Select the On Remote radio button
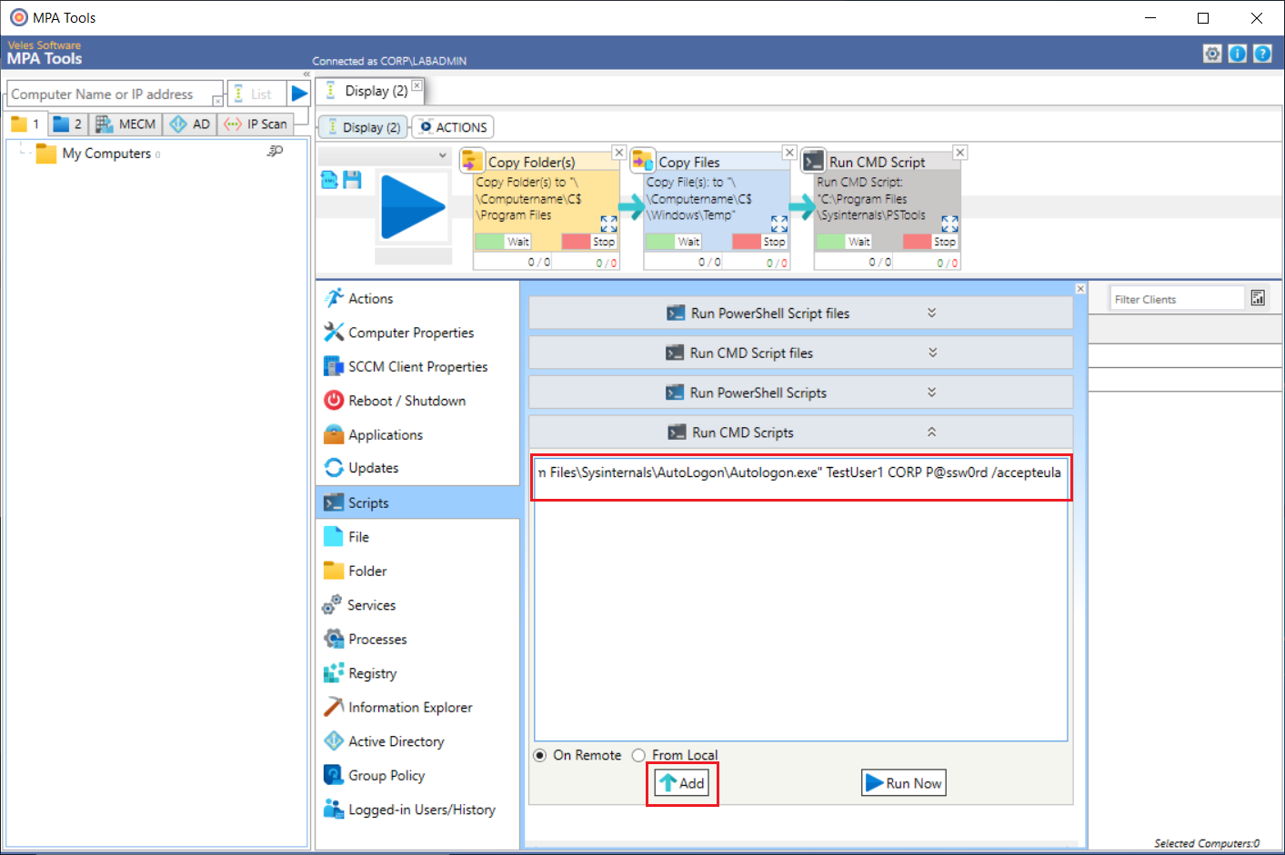Screen dimensions: 1285x855 [x=540, y=755]
